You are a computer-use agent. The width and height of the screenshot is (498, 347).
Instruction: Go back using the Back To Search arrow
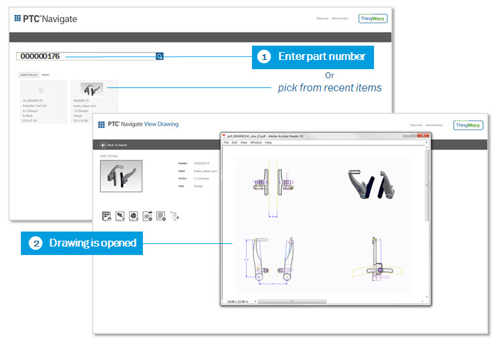click(x=103, y=145)
